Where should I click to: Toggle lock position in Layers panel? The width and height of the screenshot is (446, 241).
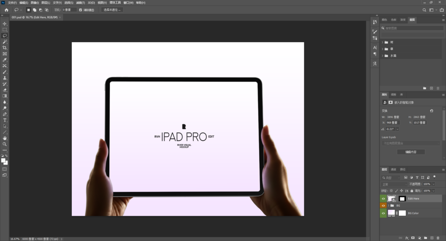401,191
